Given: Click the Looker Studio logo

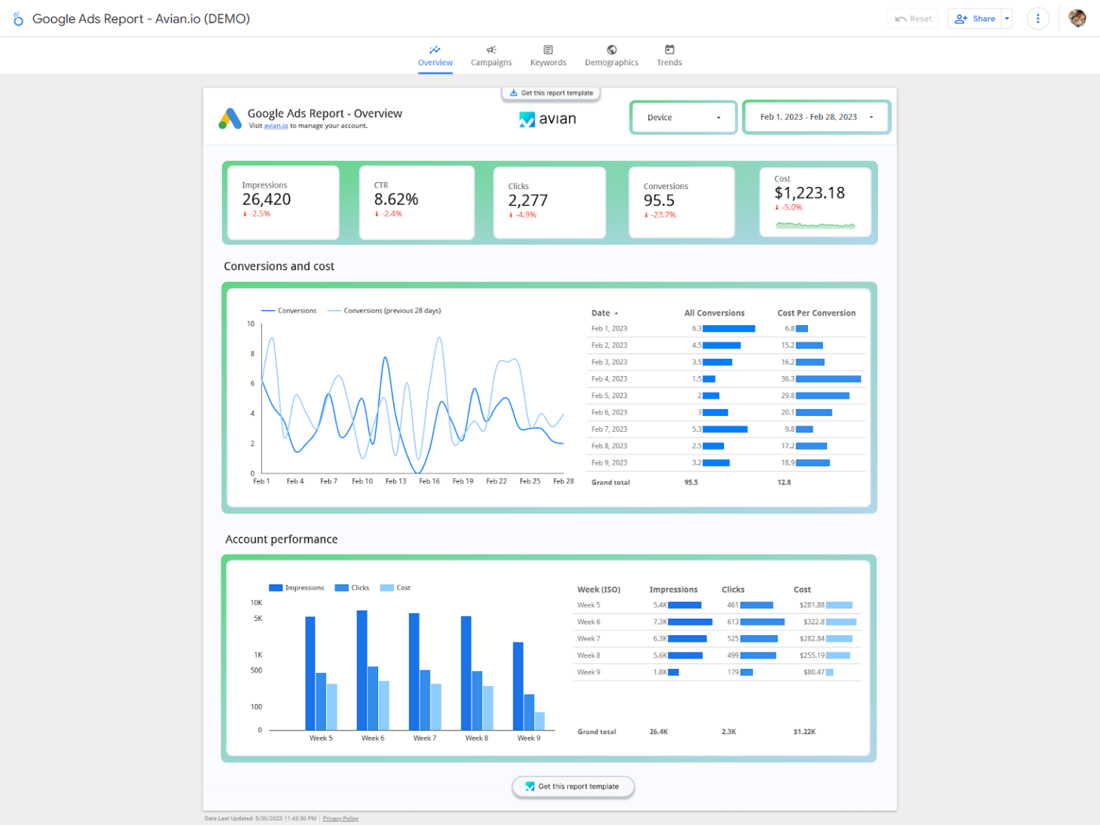Looking at the screenshot, I should [x=18, y=19].
